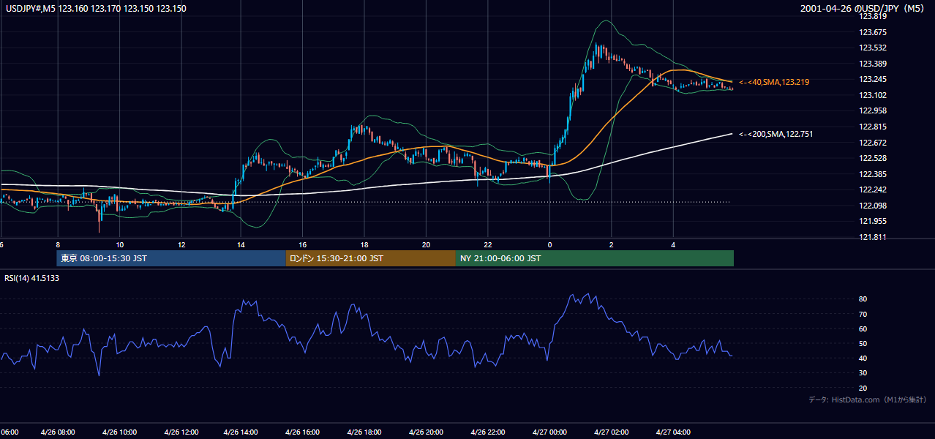Select the 40 SMA label 123.219
935x439 pixels.
774,82
